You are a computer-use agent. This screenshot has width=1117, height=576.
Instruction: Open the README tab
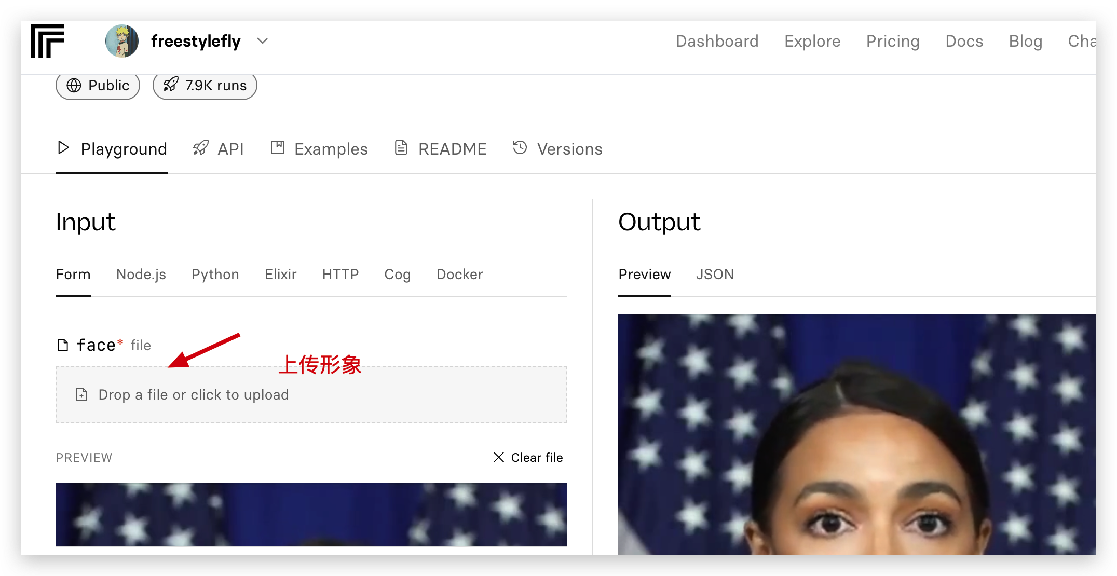(441, 149)
